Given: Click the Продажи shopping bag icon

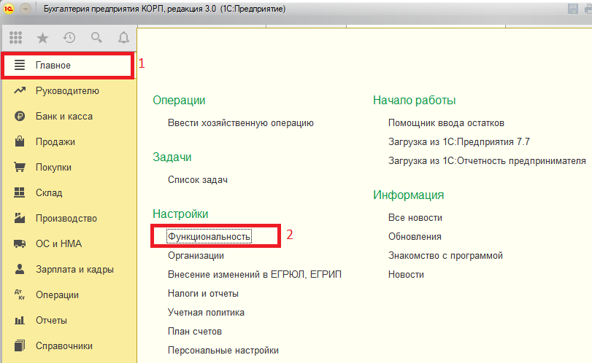Looking at the screenshot, I should coord(20,141).
